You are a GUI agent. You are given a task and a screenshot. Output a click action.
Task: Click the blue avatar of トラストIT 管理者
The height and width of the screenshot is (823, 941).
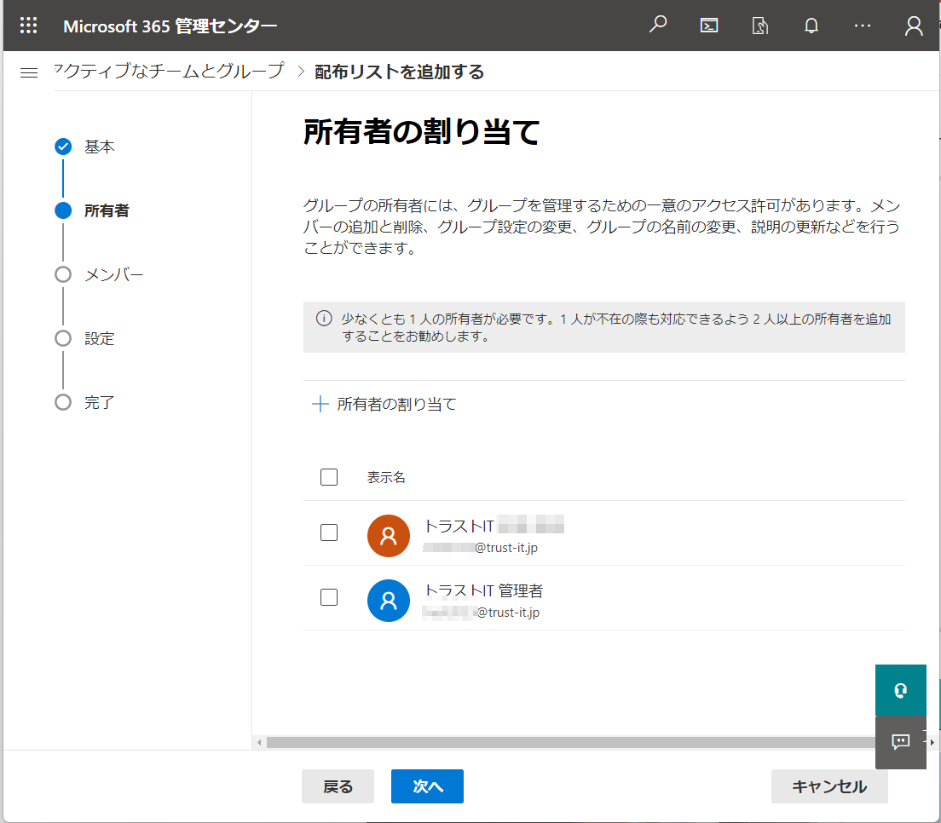point(389,601)
